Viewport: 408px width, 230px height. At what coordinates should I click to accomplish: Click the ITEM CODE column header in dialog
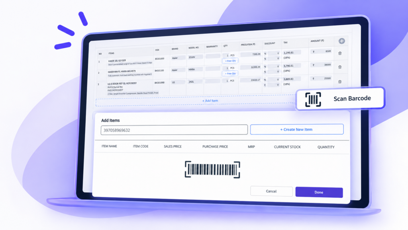[x=141, y=146]
